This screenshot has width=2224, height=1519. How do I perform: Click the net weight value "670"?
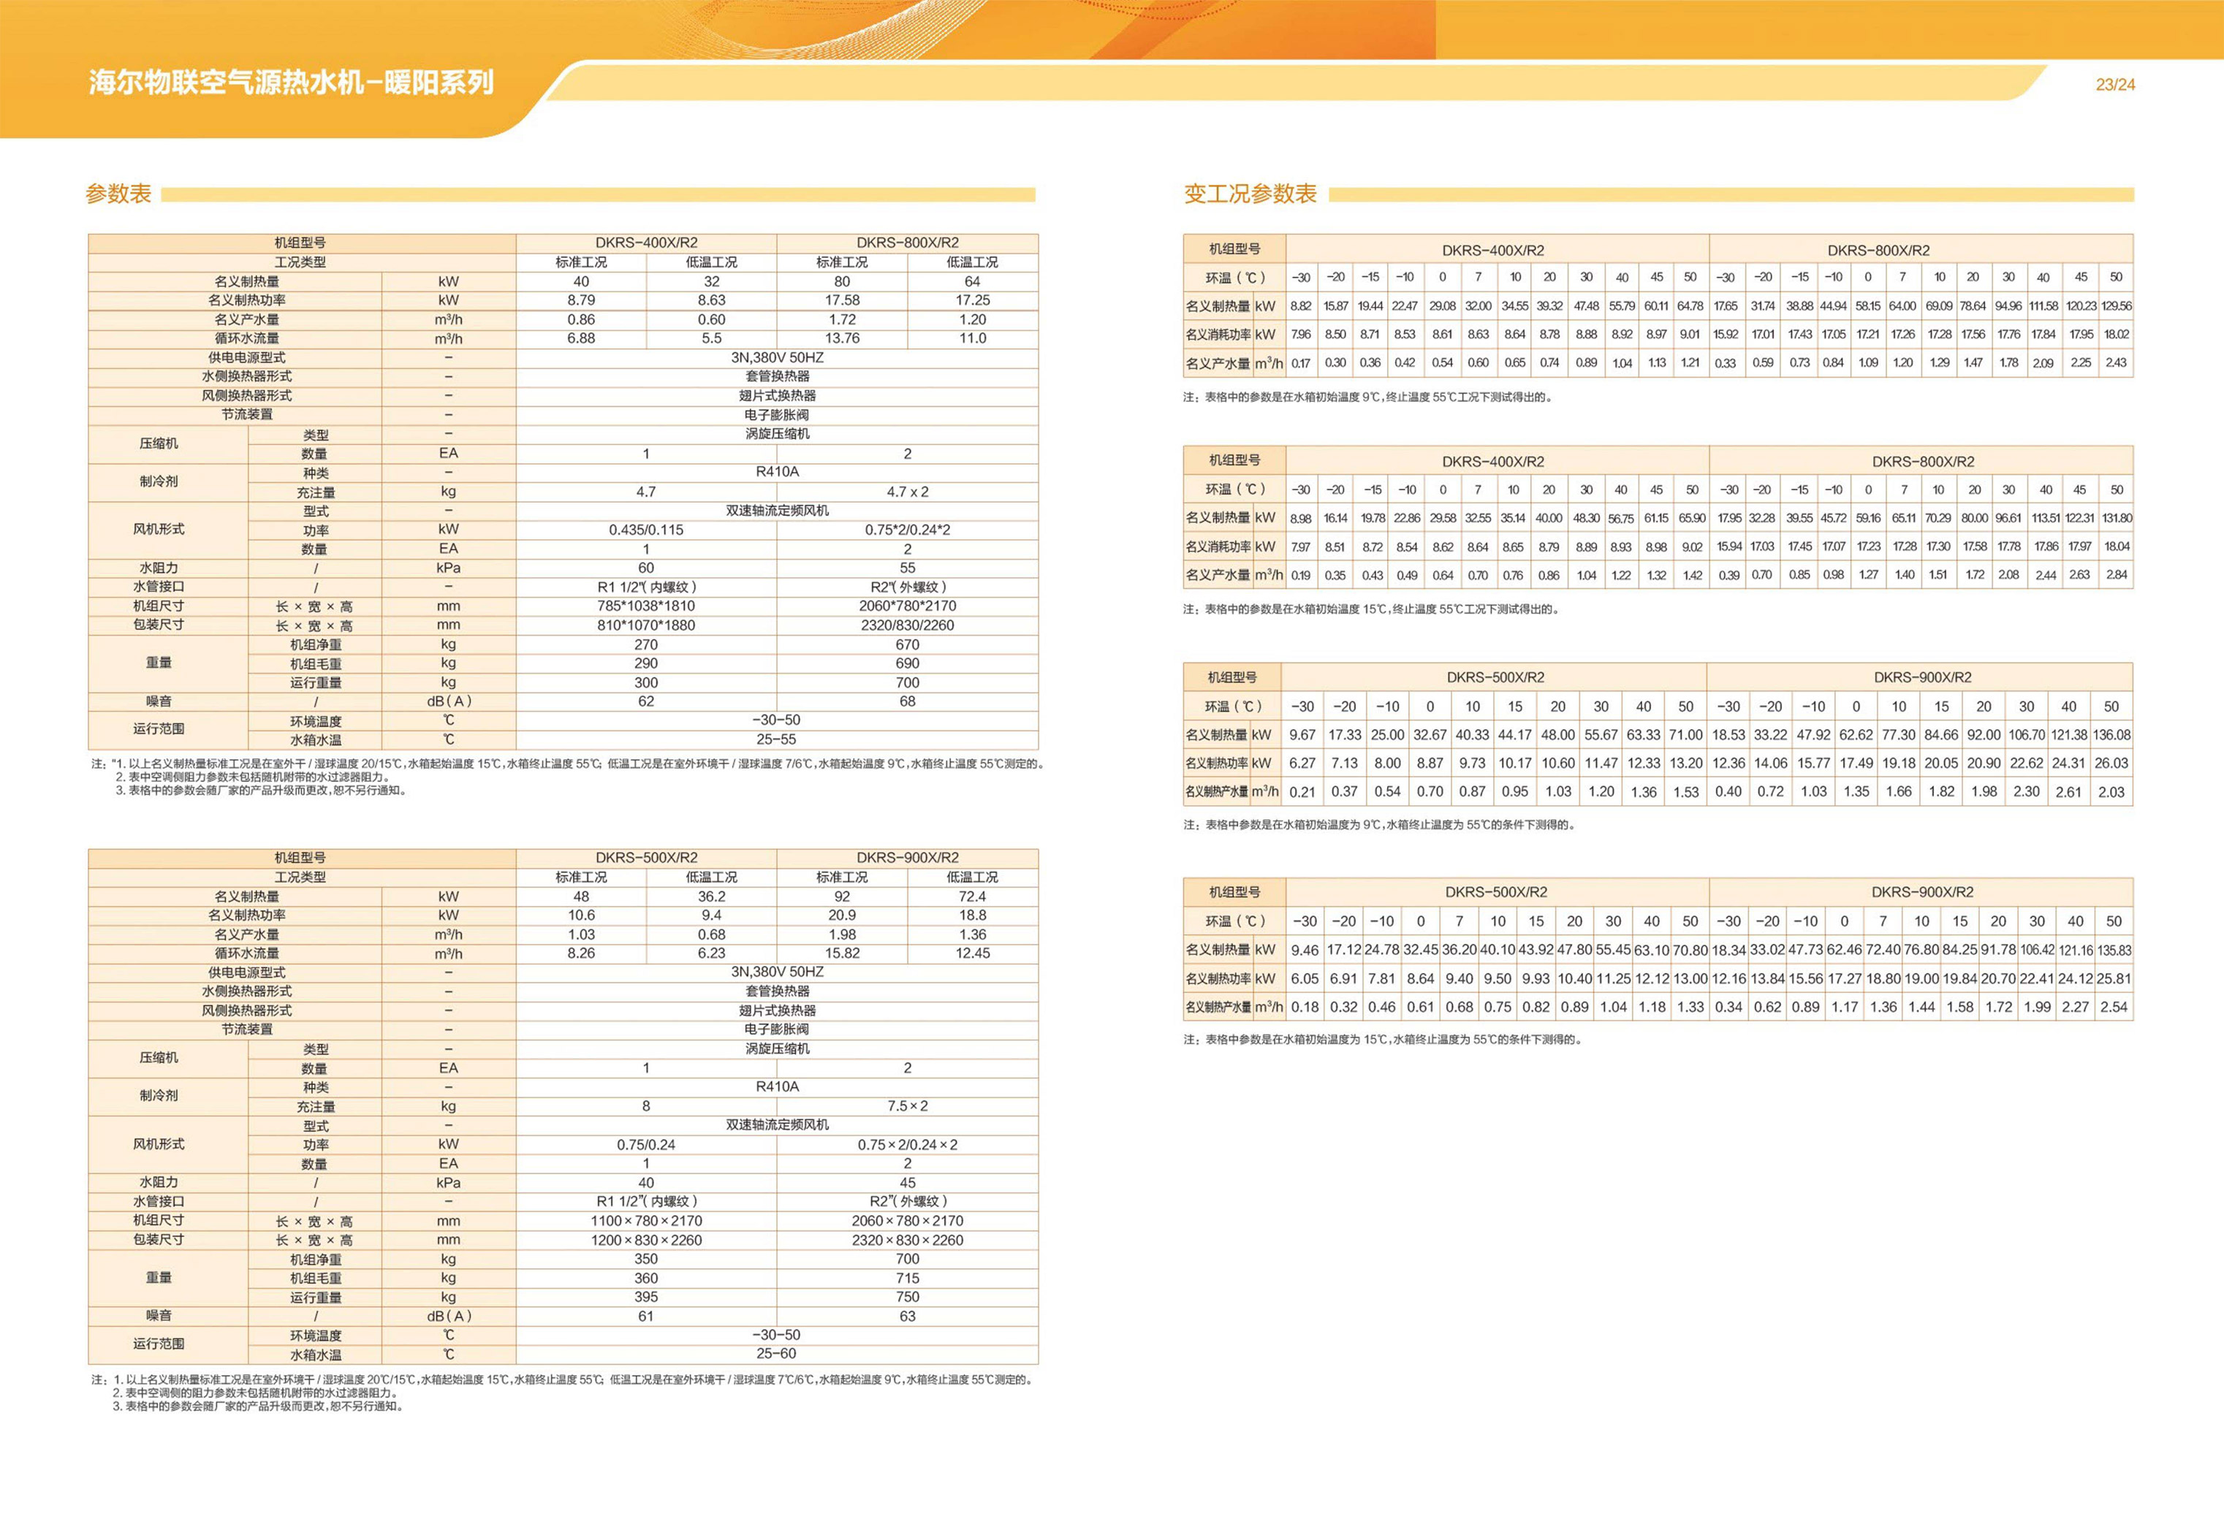click(x=907, y=644)
